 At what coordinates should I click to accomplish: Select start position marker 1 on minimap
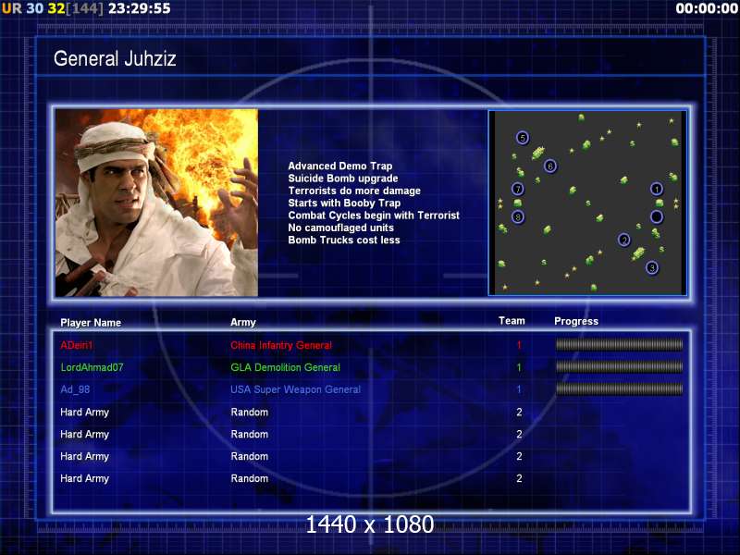coord(657,190)
